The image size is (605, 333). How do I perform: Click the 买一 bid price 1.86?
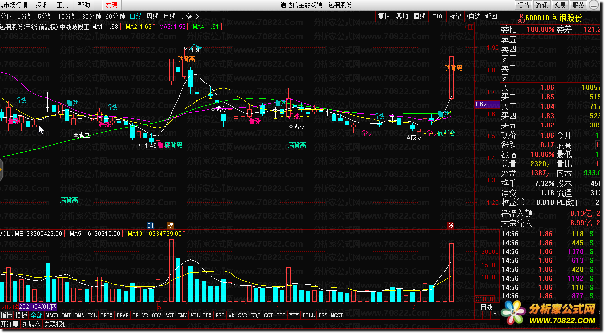(547, 88)
